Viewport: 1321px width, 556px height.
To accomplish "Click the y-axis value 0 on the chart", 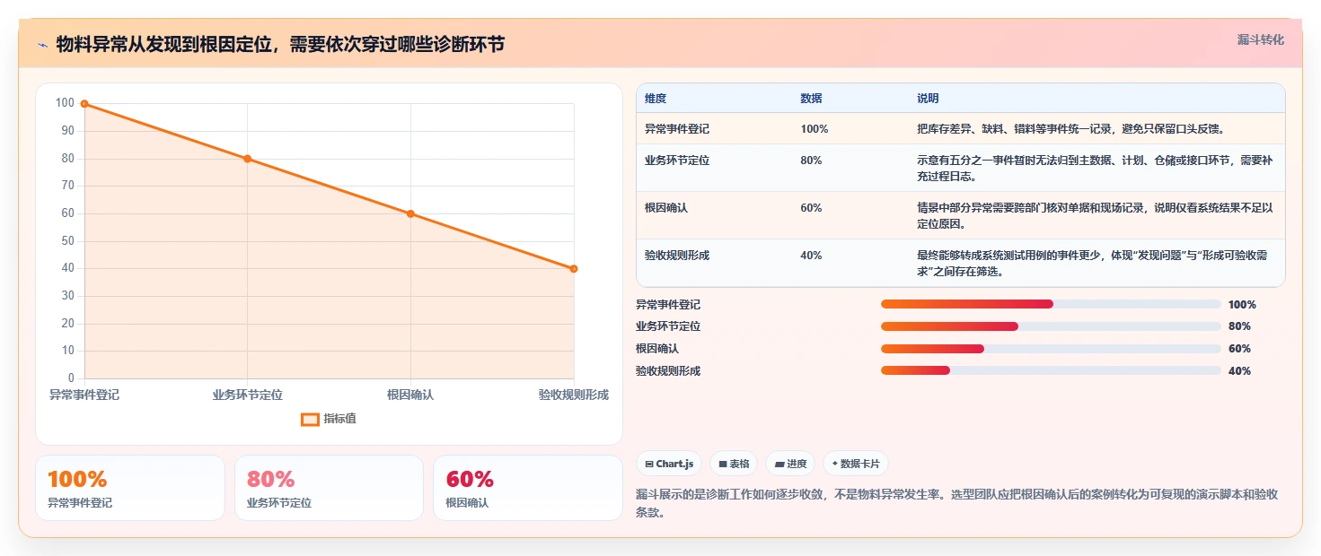I will 71,378.
